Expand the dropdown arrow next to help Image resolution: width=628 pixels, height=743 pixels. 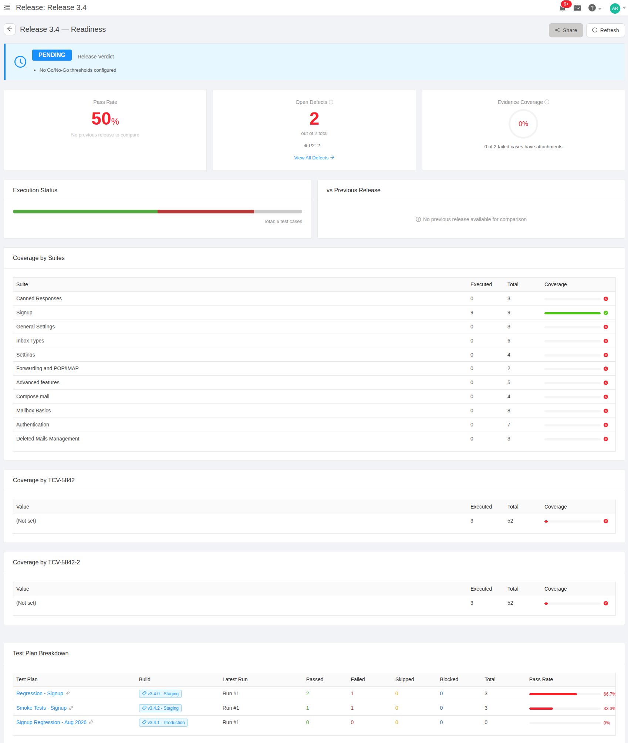[600, 8]
